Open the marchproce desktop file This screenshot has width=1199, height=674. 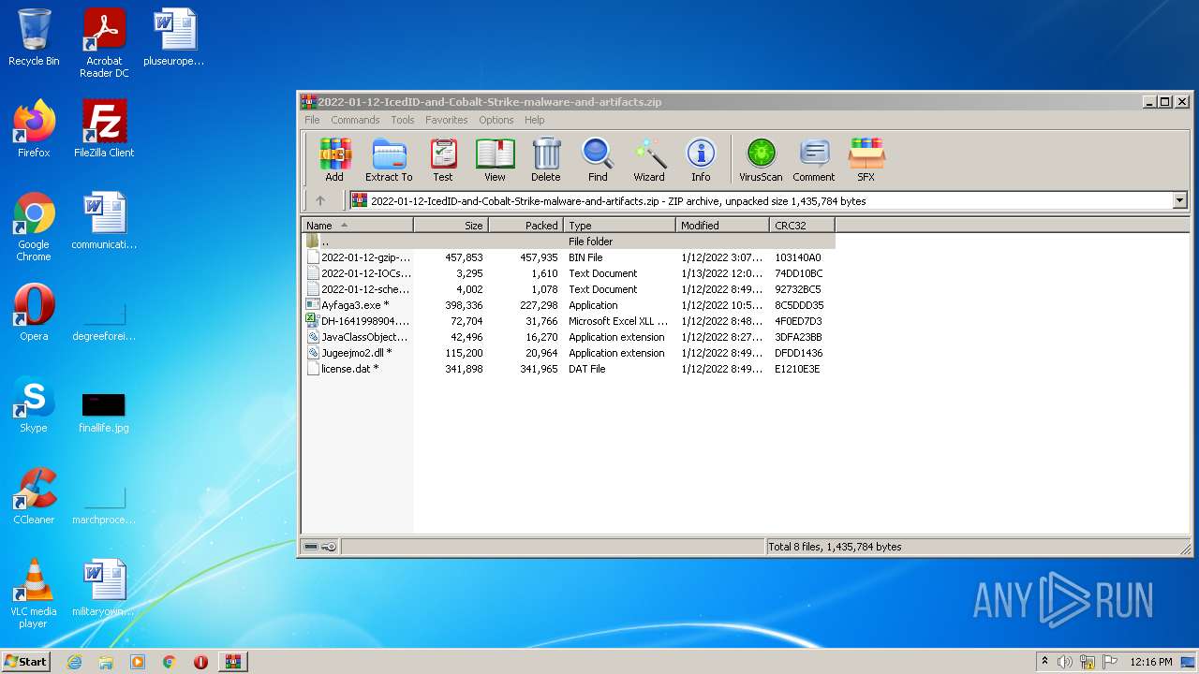[x=104, y=503]
